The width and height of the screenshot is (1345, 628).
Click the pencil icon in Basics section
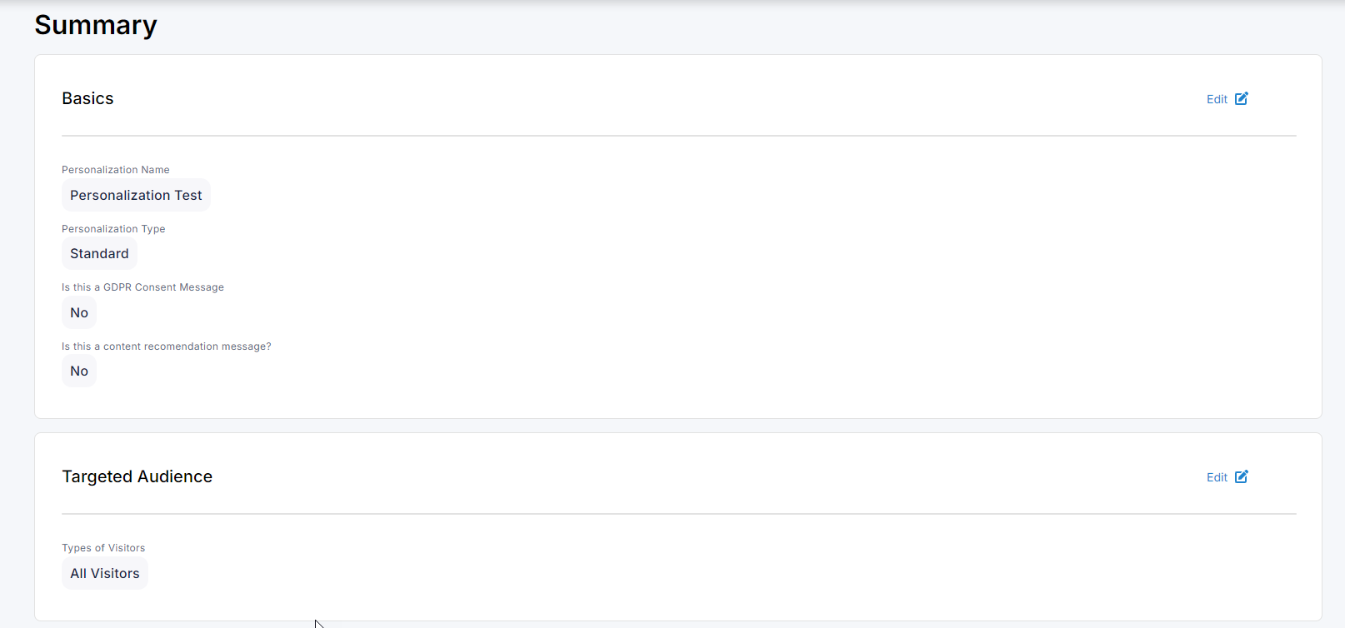pos(1242,98)
